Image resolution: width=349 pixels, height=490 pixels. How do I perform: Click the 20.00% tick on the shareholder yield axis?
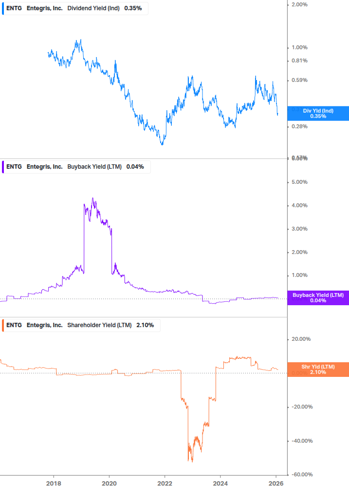pos(301,339)
